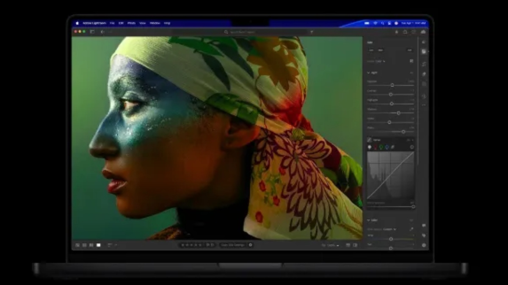This screenshot has height=285, width=508.
Task: Select the Healing brush tool
Action: point(424,74)
